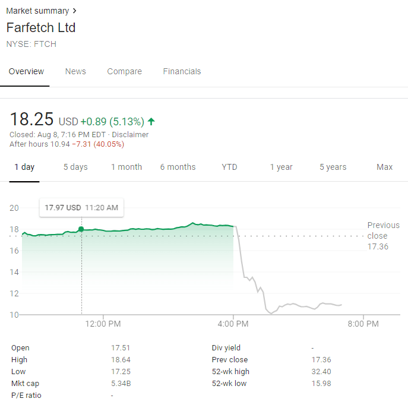
Task: Open the News tab
Action: click(x=75, y=71)
